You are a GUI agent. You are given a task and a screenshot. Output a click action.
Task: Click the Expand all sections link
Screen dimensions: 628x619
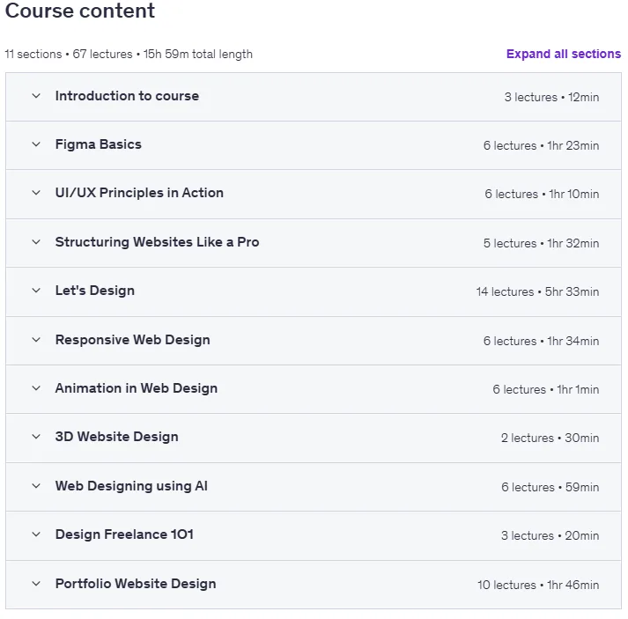(x=564, y=54)
